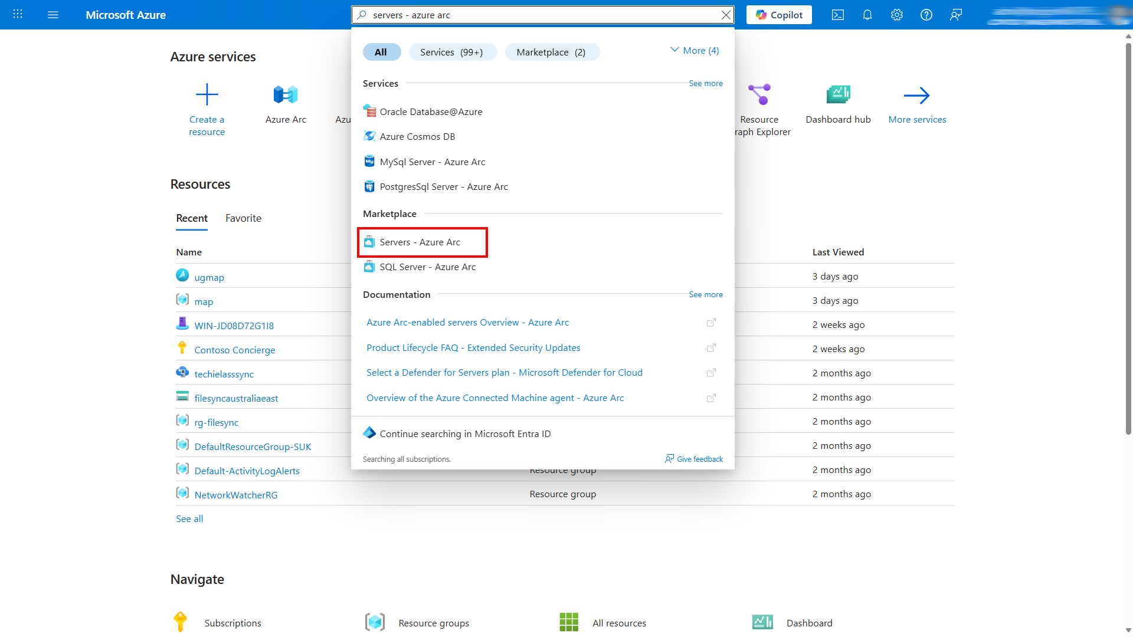Open More services
The image size is (1133, 637).
coord(917,103)
